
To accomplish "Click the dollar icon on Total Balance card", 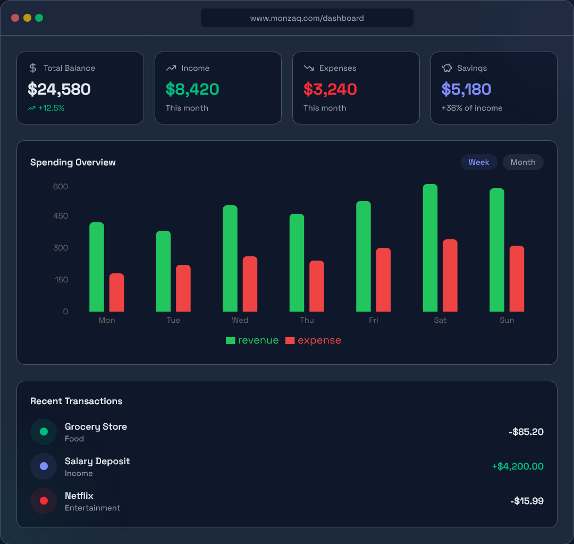I will [32, 68].
